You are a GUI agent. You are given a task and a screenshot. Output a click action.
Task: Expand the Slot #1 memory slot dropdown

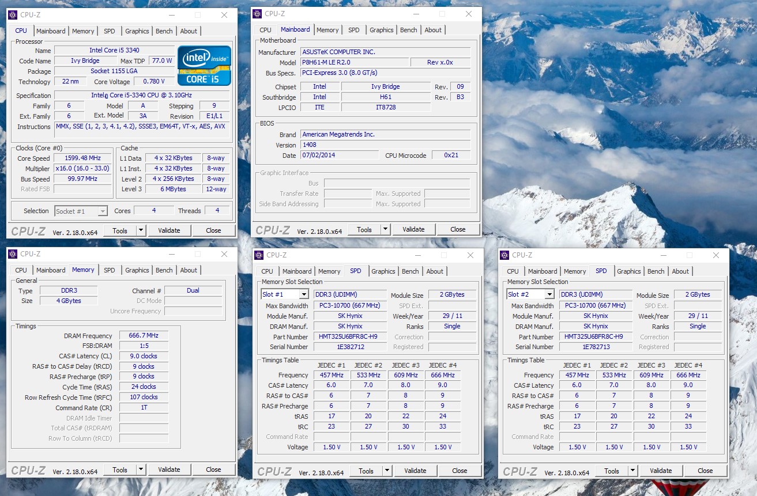pyautogui.click(x=303, y=295)
